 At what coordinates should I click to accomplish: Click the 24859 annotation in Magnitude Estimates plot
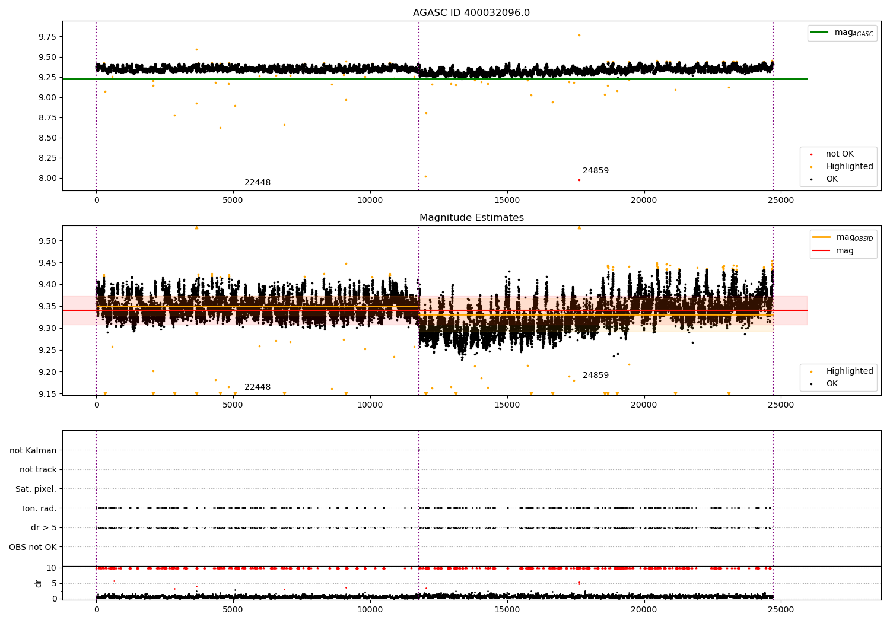(596, 376)
